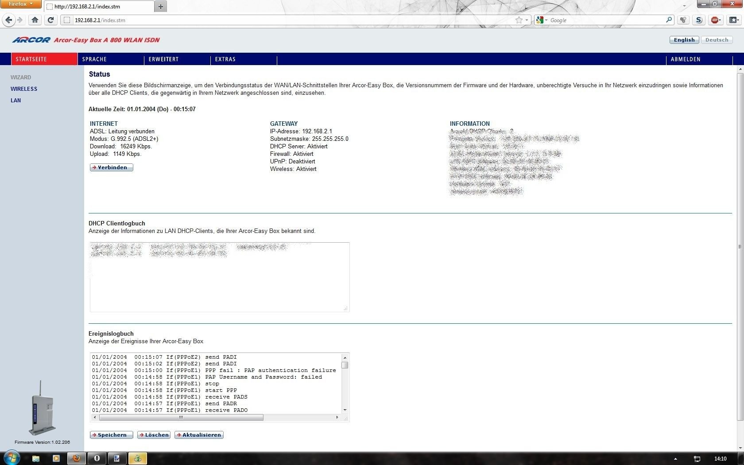The height and width of the screenshot is (465, 744).
Task: Switch interface language to Deutsch
Action: tap(717, 40)
